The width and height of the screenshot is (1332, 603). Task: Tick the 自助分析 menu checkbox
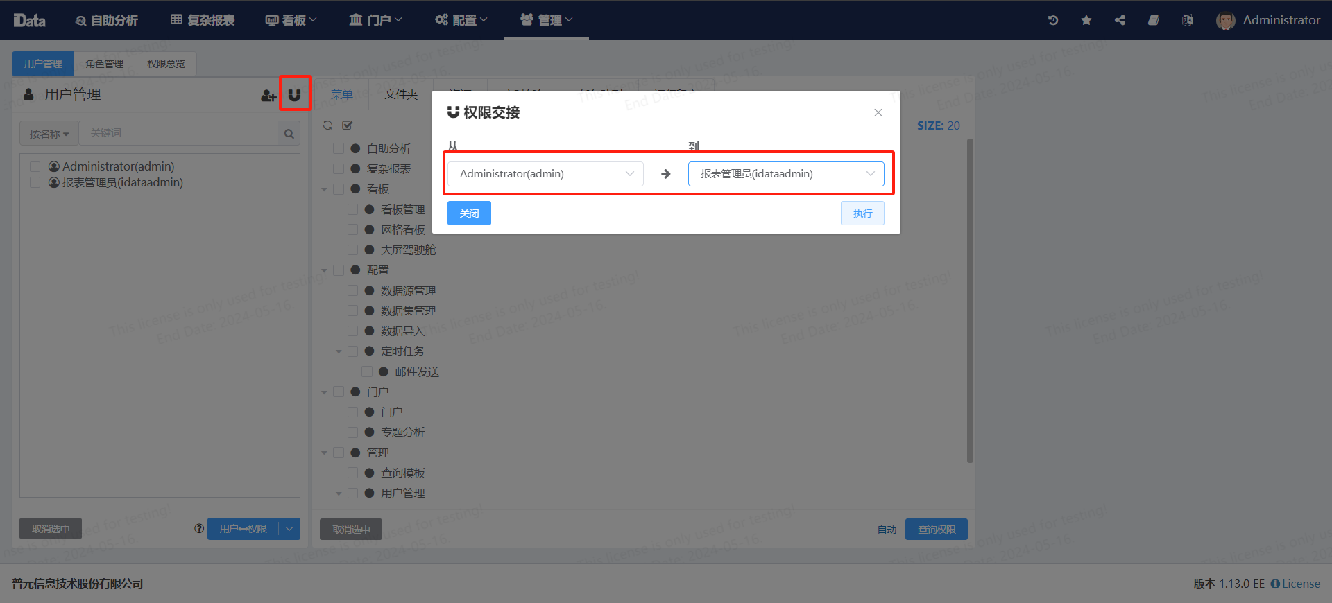pyautogui.click(x=339, y=148)
